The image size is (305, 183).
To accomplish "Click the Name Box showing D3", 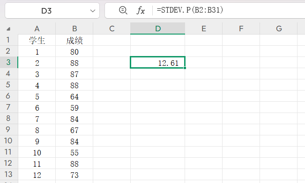I will pos(52,11).
